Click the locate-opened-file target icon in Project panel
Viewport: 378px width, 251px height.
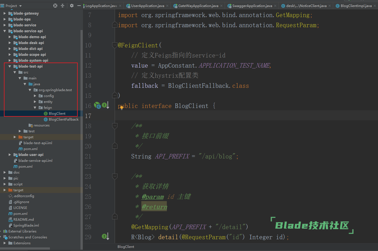(55, 6)
